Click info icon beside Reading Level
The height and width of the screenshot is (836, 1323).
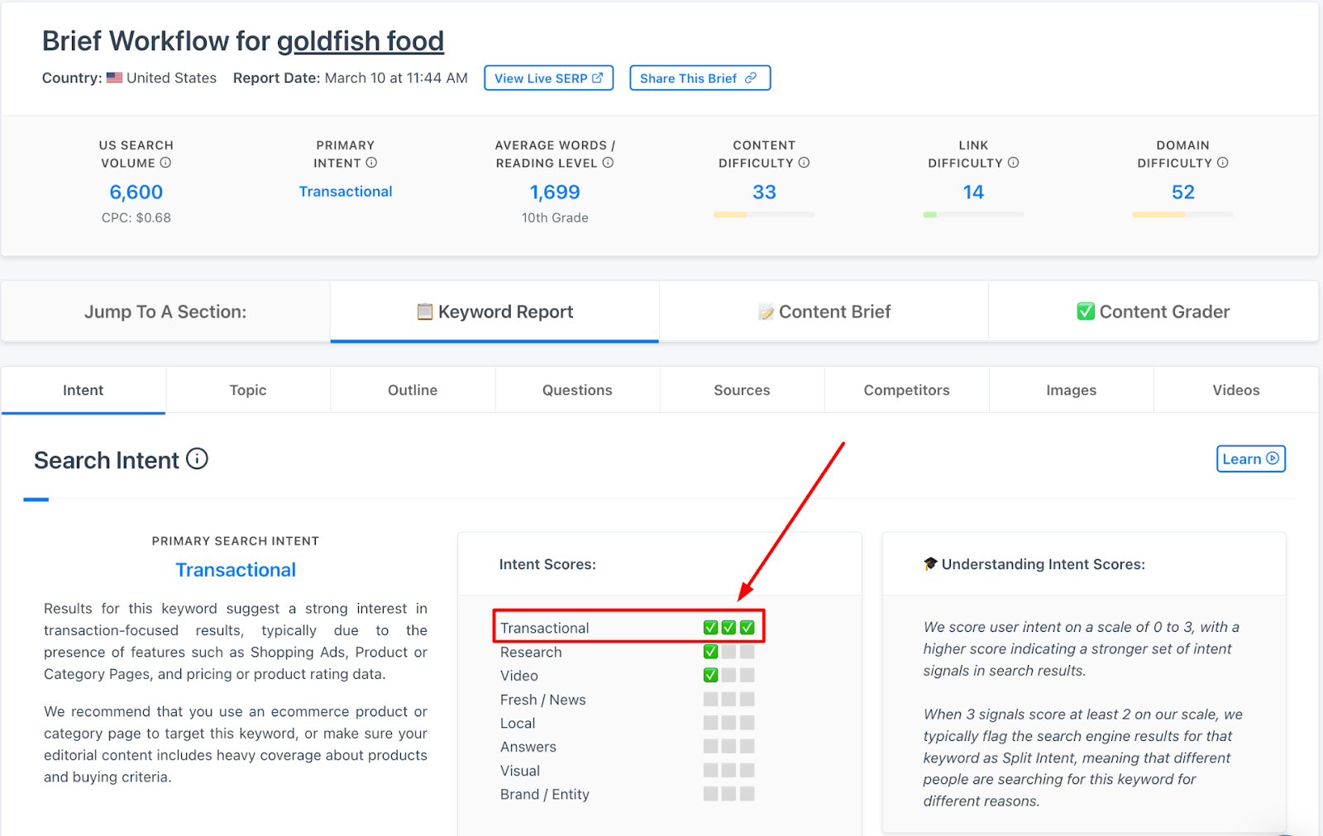click(608, 163)
